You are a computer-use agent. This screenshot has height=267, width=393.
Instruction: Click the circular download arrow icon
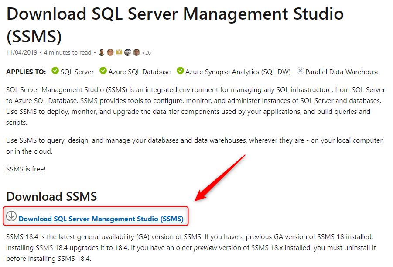[x=11, y=216]
